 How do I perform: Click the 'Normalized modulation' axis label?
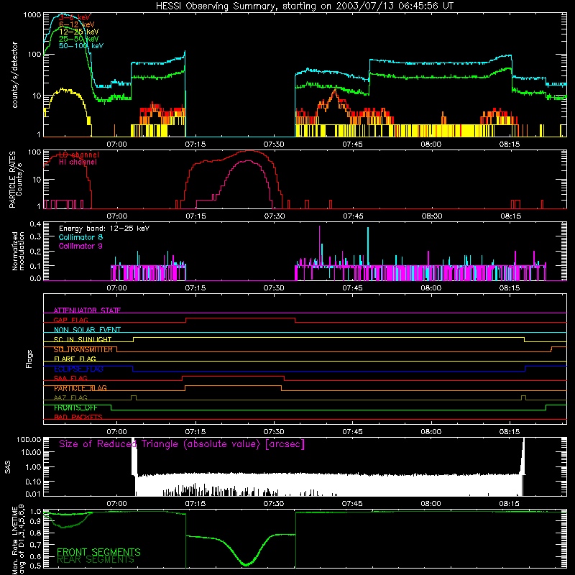(x=19, y=251)
